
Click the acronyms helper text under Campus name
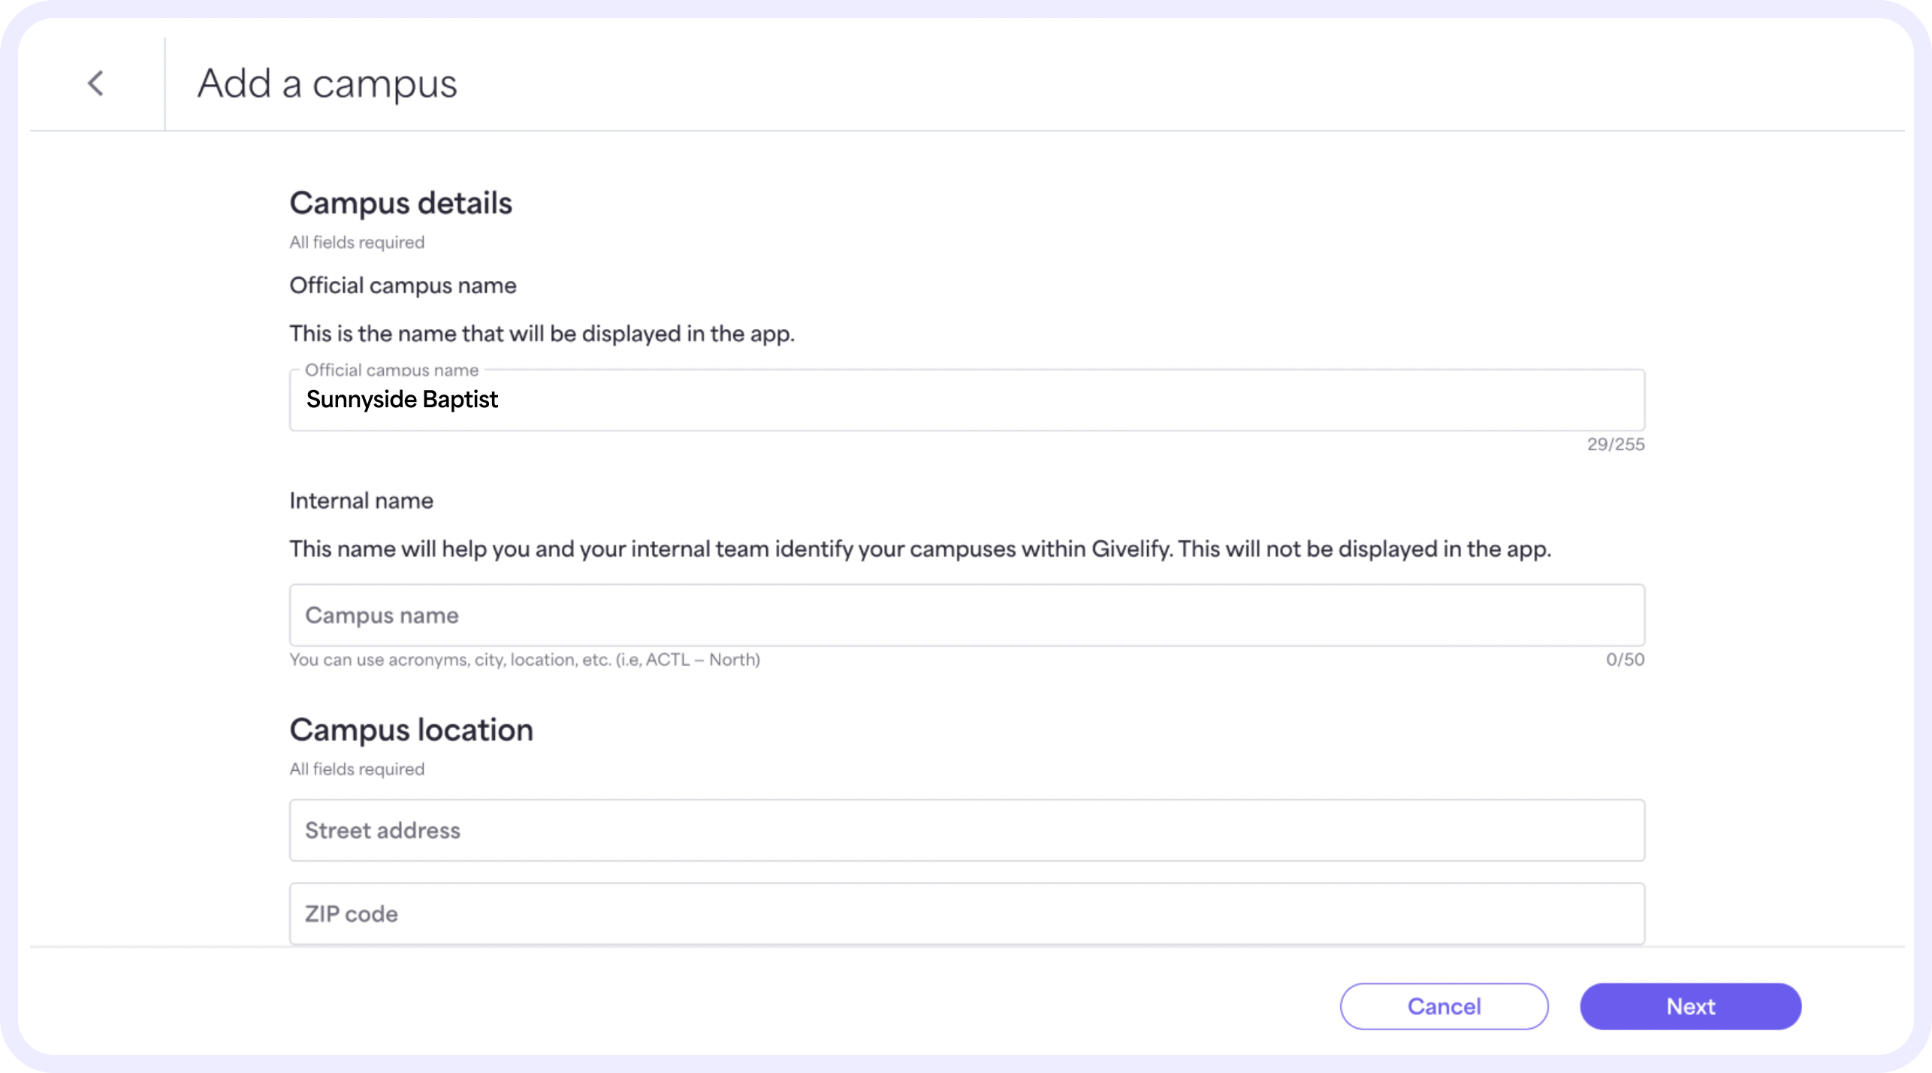point(524,659)
